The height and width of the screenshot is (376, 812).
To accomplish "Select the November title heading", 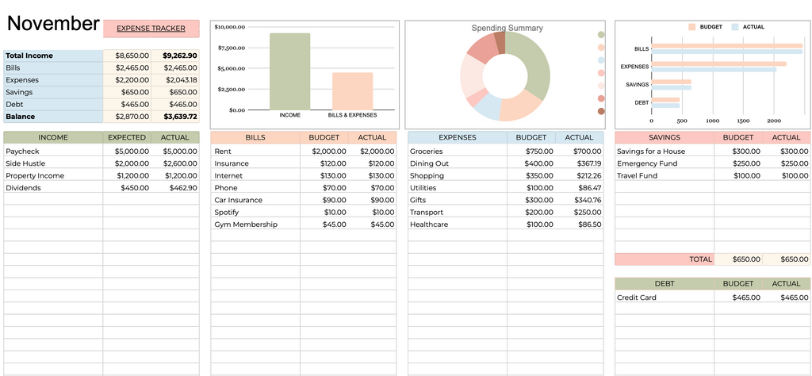I will point(53,23).
